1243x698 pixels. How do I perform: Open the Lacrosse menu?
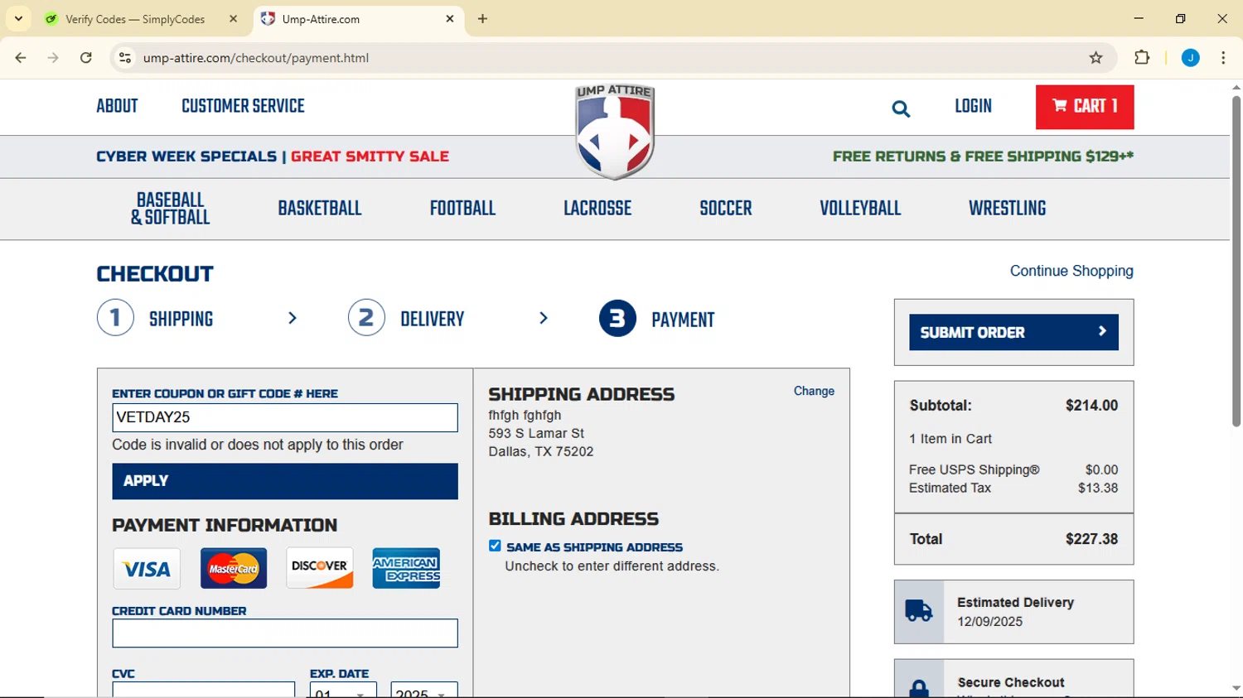[597, 209]
